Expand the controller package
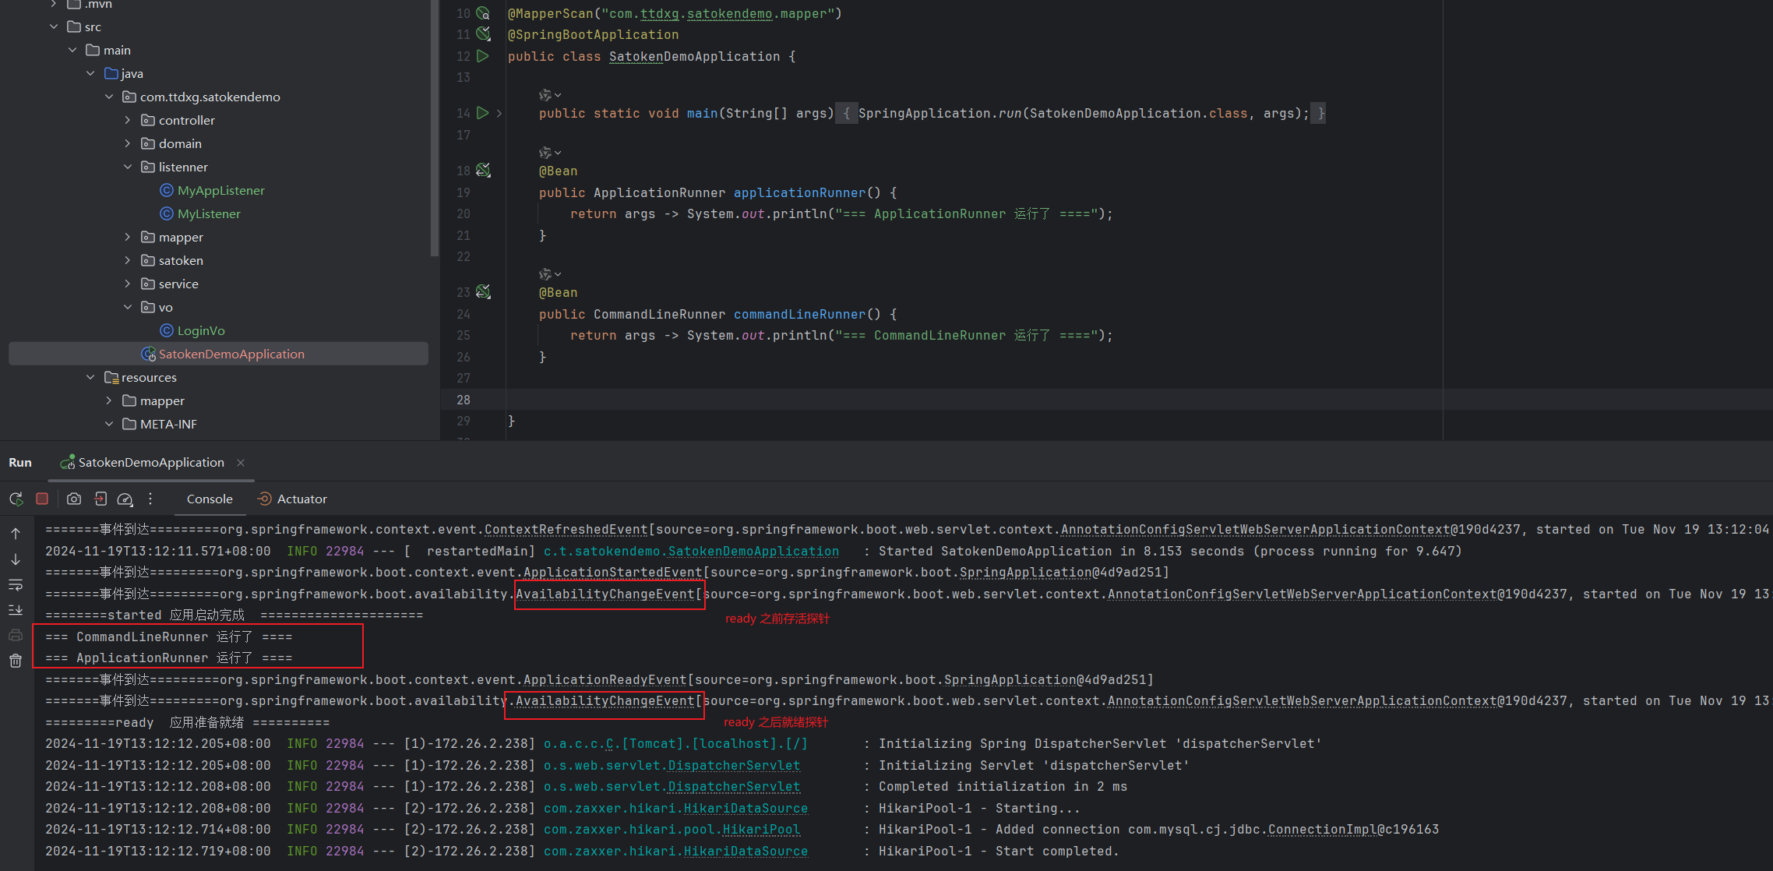 tap(128, 120)
